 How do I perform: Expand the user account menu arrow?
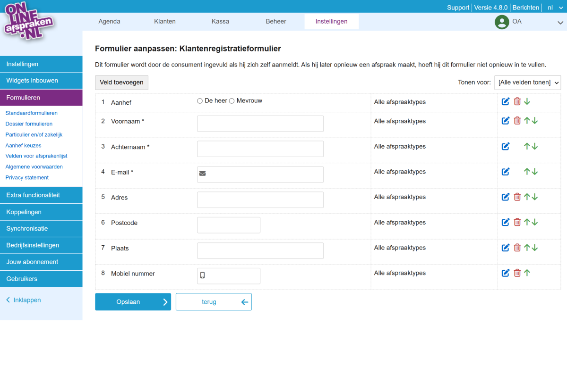coord(560,22)
